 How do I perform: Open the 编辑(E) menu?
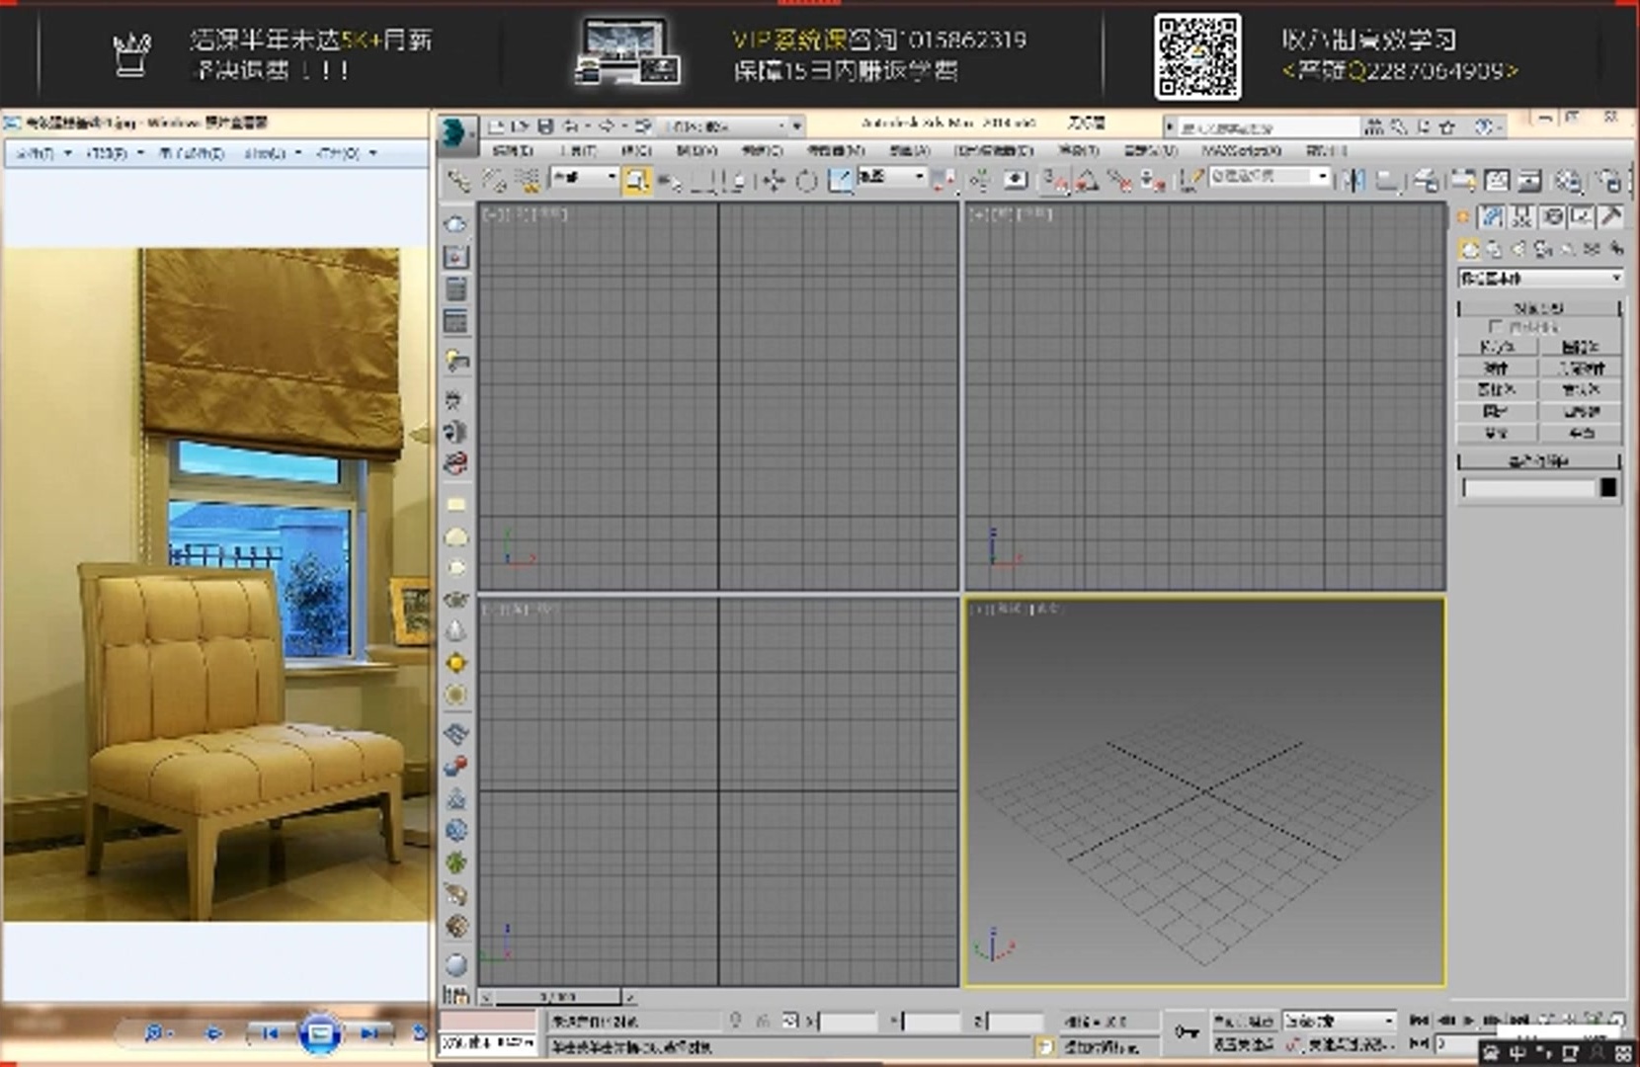pos(513,151)
